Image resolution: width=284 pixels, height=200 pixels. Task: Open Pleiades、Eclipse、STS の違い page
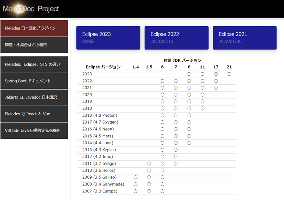[34, 64]
